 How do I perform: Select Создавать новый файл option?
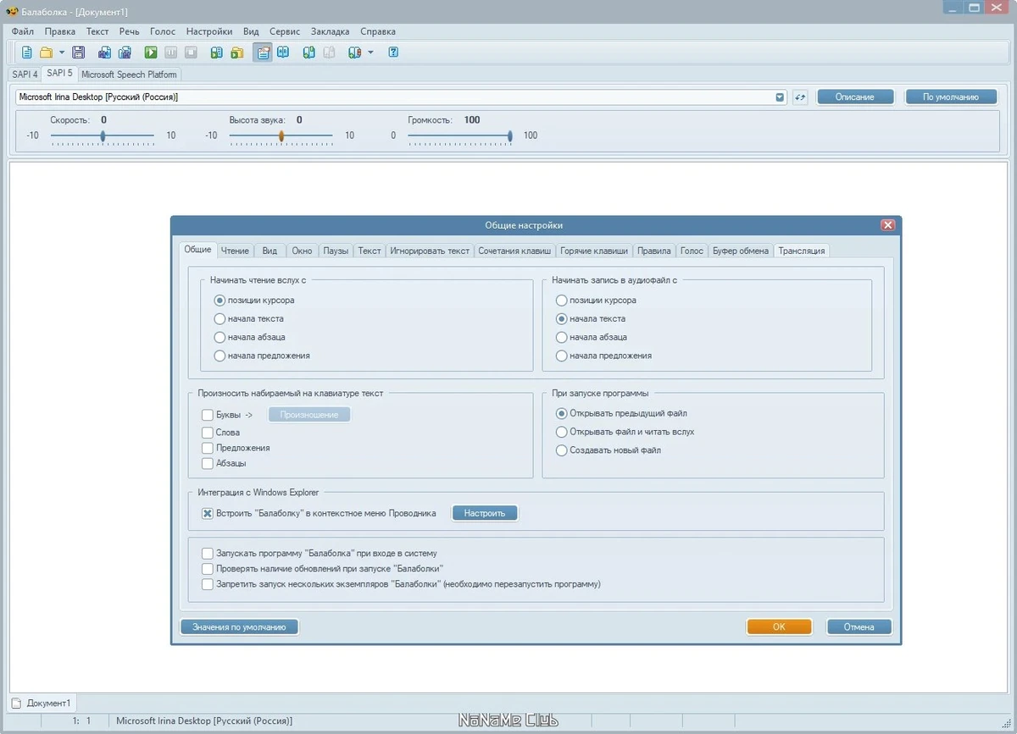(x=608, y=450)
